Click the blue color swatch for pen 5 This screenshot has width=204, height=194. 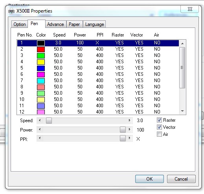point(41,68)
